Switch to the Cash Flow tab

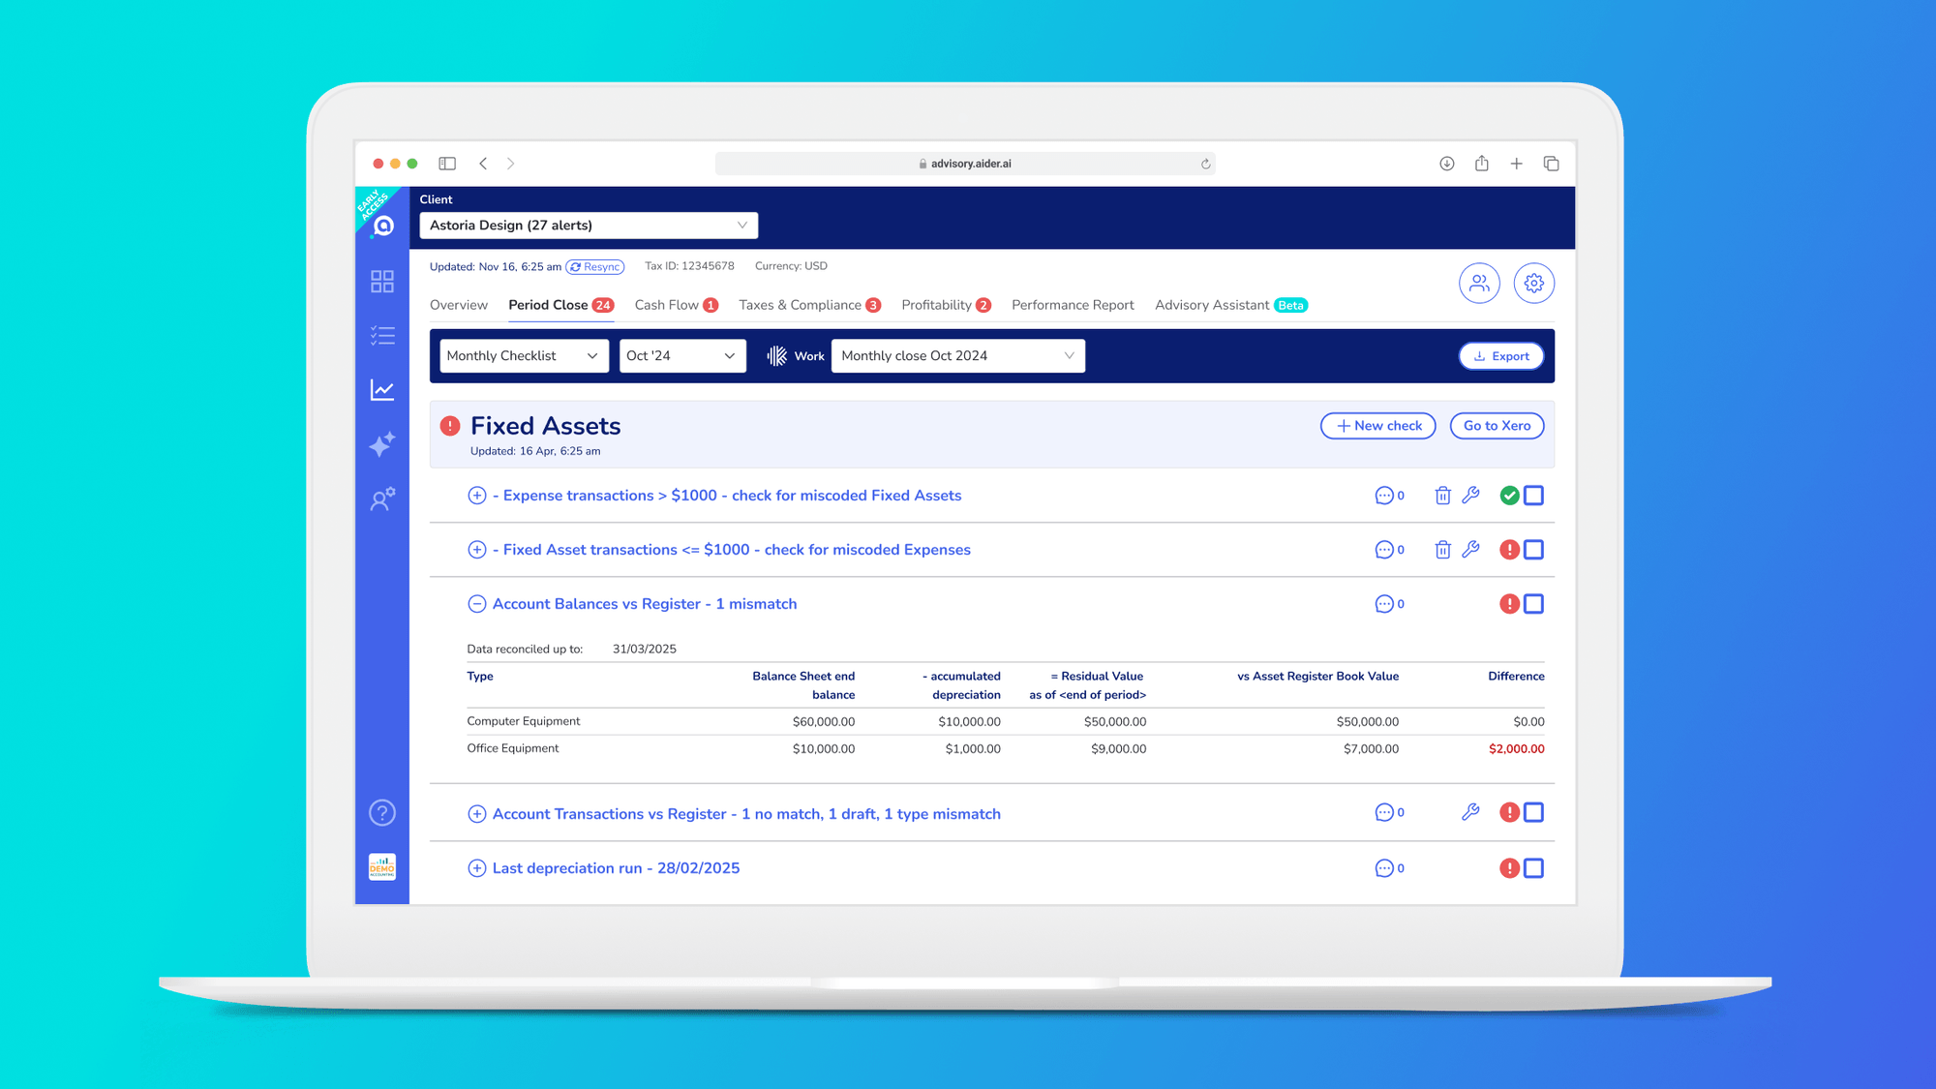click(676, 305)
